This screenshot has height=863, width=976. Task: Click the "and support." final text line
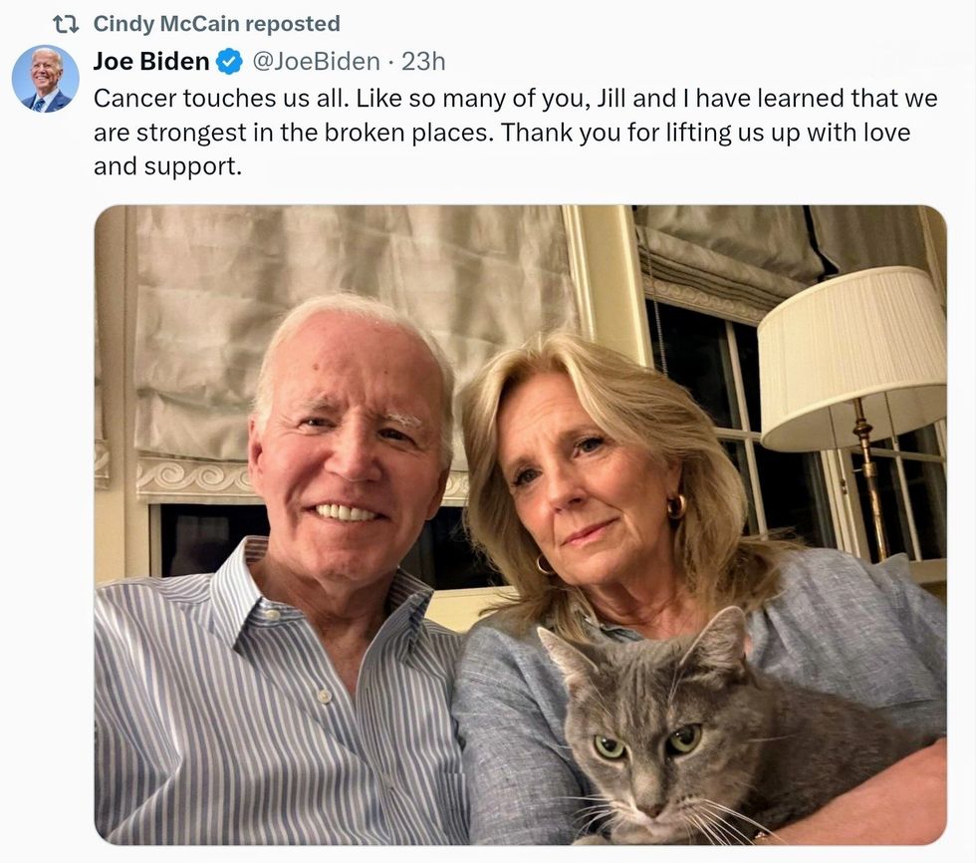click(x=167, y=166)
